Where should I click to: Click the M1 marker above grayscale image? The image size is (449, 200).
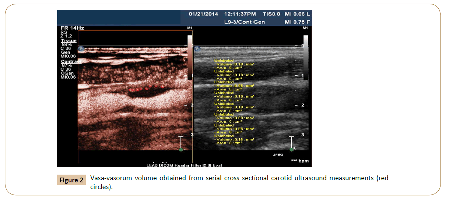coord(305,28)
